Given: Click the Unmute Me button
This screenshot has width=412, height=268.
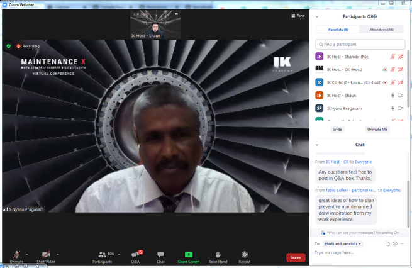Looking at the screenshot, I should 377,129.
